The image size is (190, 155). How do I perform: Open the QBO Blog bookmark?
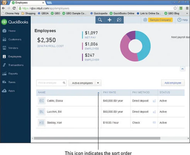(172, 13)
